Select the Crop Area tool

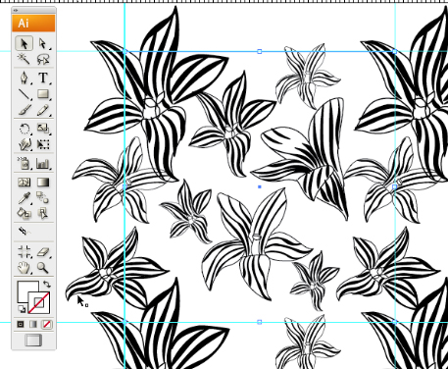click(25, 251)
